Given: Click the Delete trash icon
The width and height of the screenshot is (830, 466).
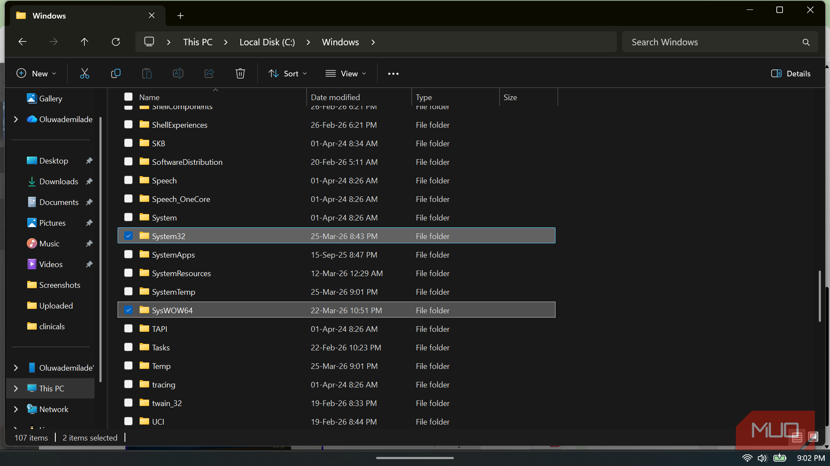Looking at the screenshot, I should [x=240, y=73].
